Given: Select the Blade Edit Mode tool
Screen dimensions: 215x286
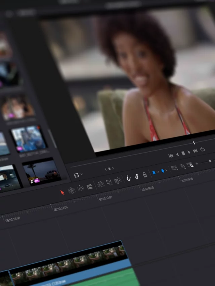Looking at the screenshot, I should point(89,187).
